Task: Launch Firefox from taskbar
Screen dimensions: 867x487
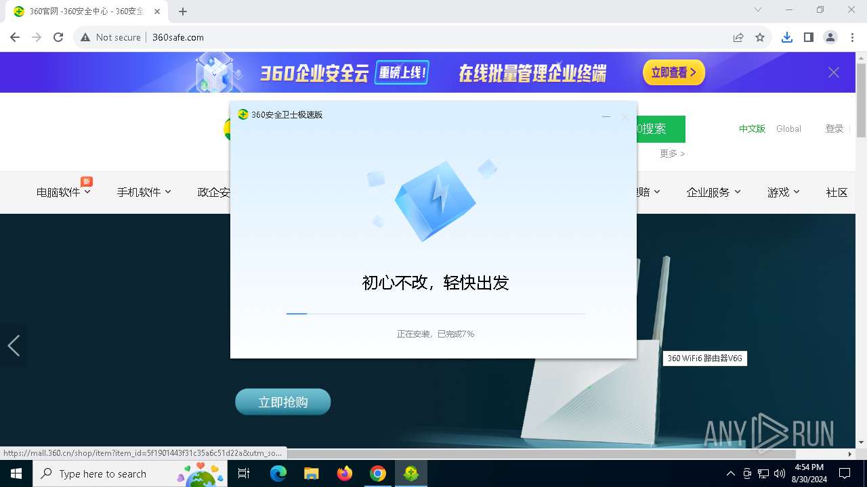Action: [345, 473]
